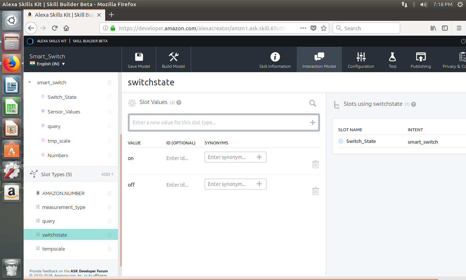Open the smart_switch intent link
Image resolution: width=466 pixels, height=280 pixels.
[x=423, y=142]
